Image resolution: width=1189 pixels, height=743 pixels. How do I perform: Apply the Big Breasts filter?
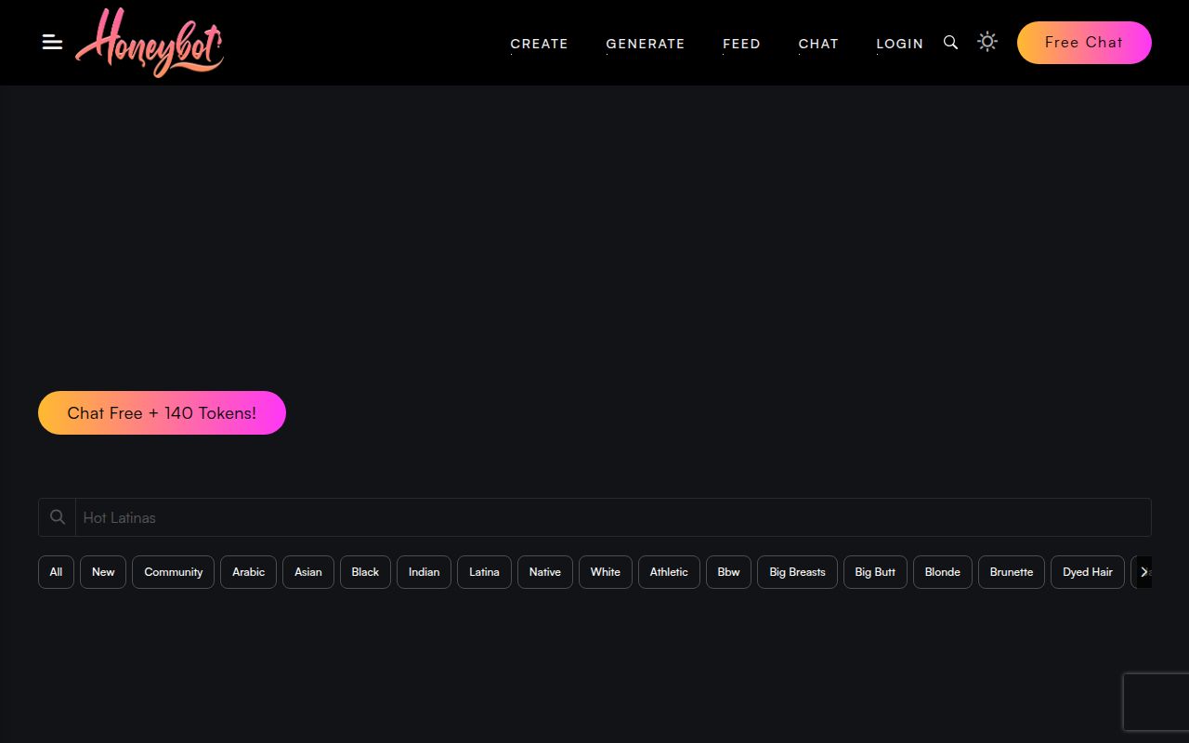tap(797, 572)
